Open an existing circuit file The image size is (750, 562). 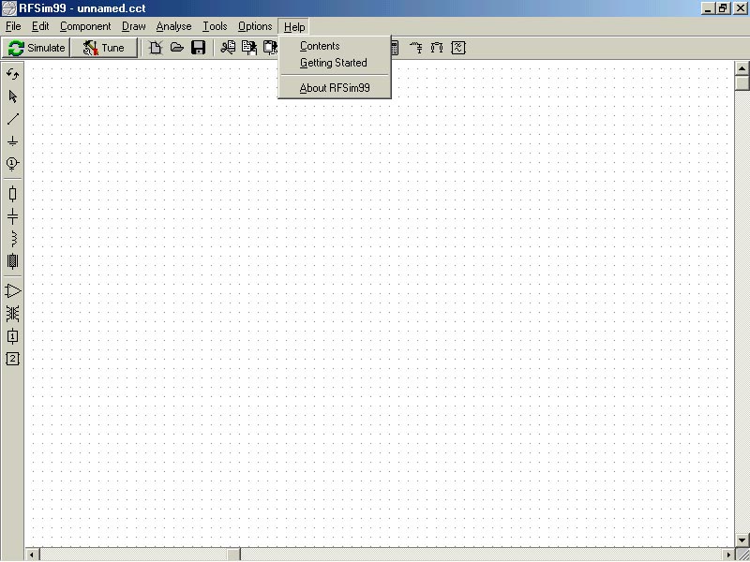coord(177,48)
